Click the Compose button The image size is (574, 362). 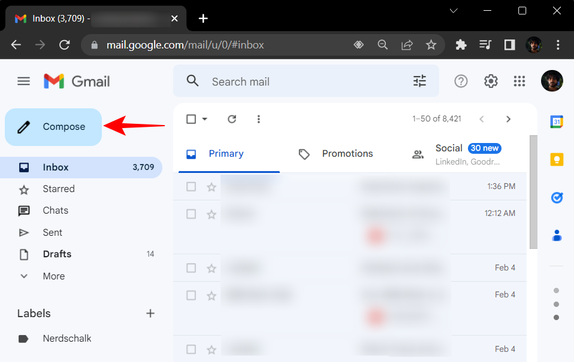tap(53, 127)
